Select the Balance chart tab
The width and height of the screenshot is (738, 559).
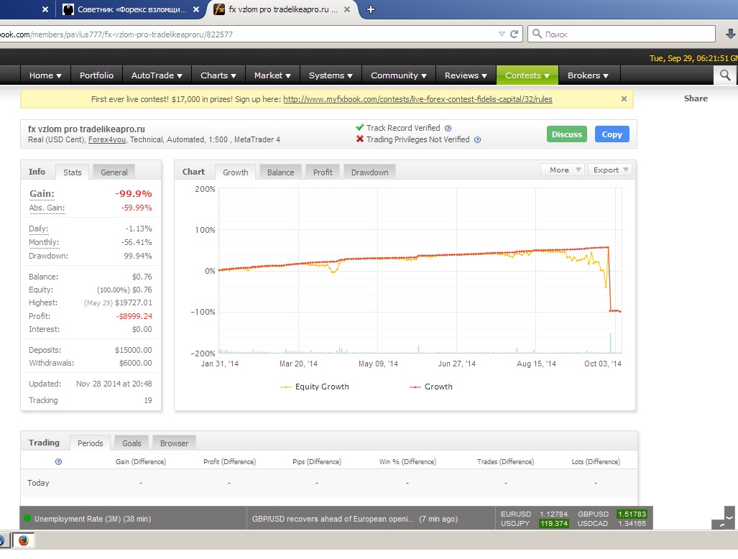pyautogui.click(x=280, y=172)
